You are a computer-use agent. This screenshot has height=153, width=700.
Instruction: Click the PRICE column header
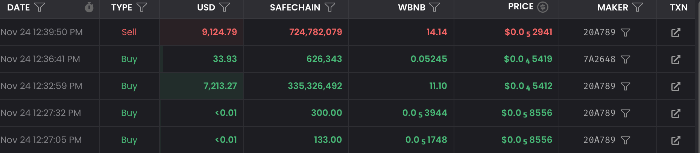point(521,7)
